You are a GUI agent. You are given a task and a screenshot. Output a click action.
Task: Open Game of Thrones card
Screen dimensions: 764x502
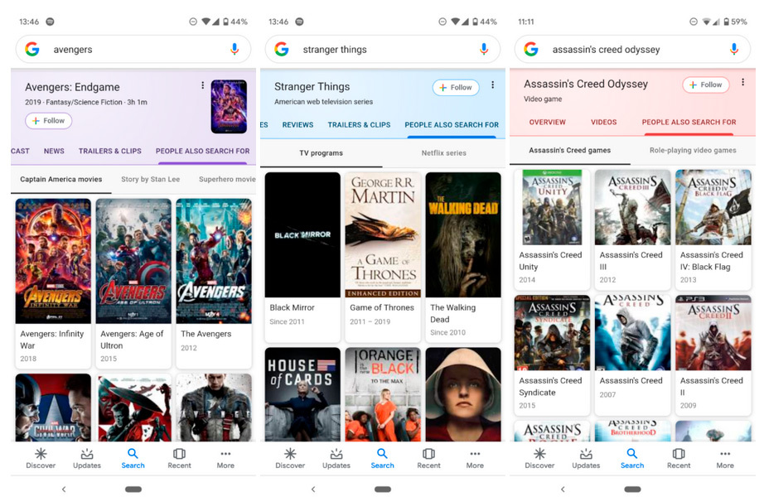point(383,257)
